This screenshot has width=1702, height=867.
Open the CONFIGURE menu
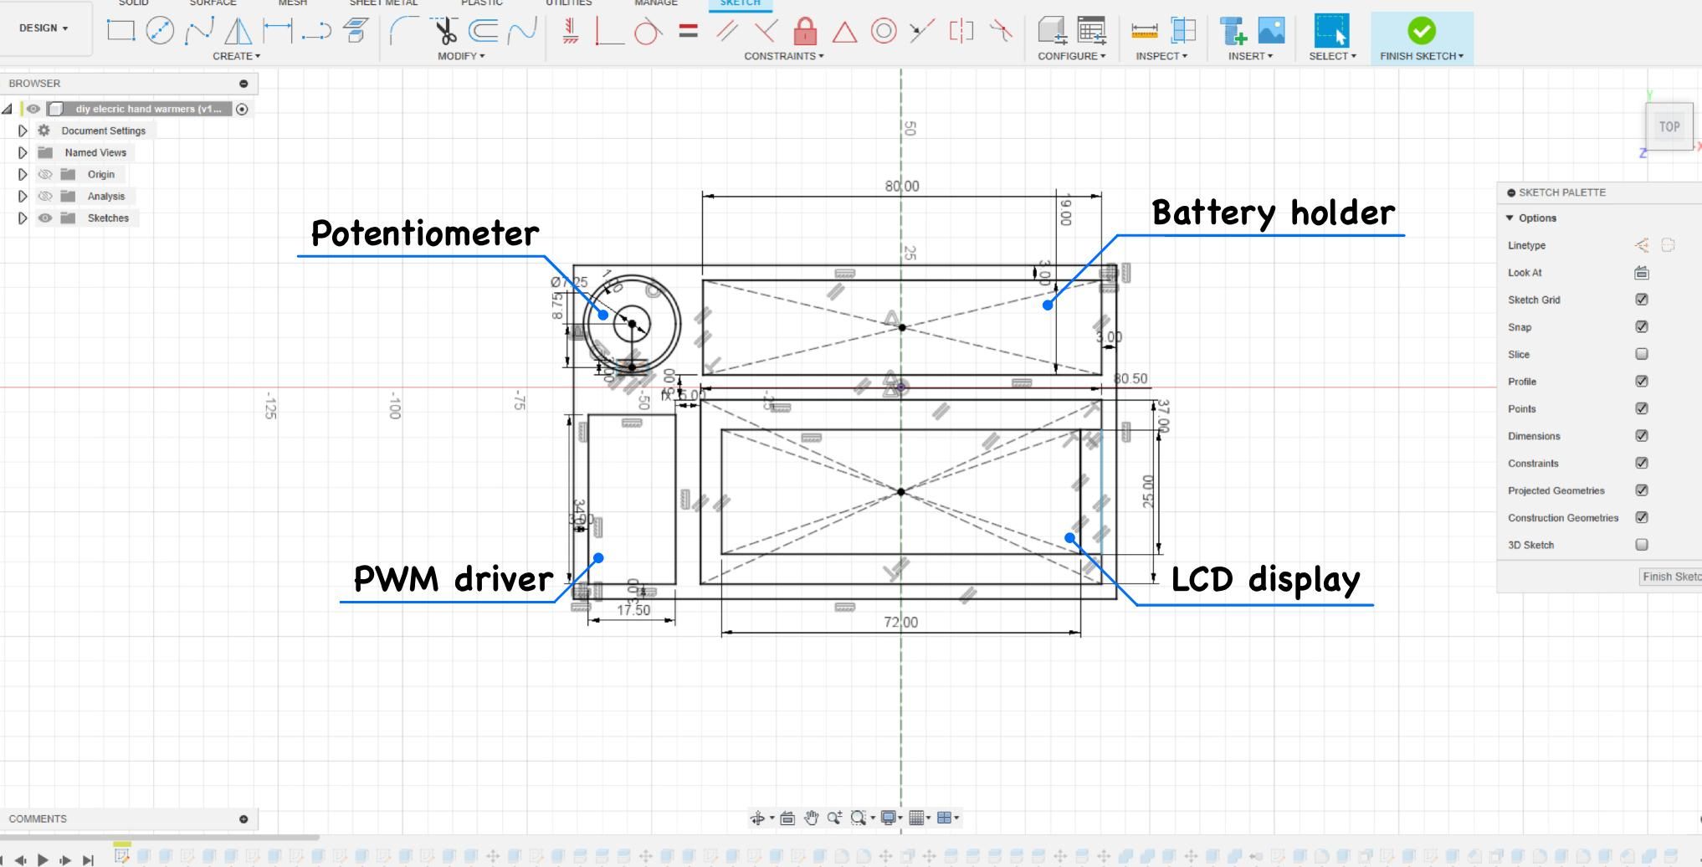(x=1072, y=56)
